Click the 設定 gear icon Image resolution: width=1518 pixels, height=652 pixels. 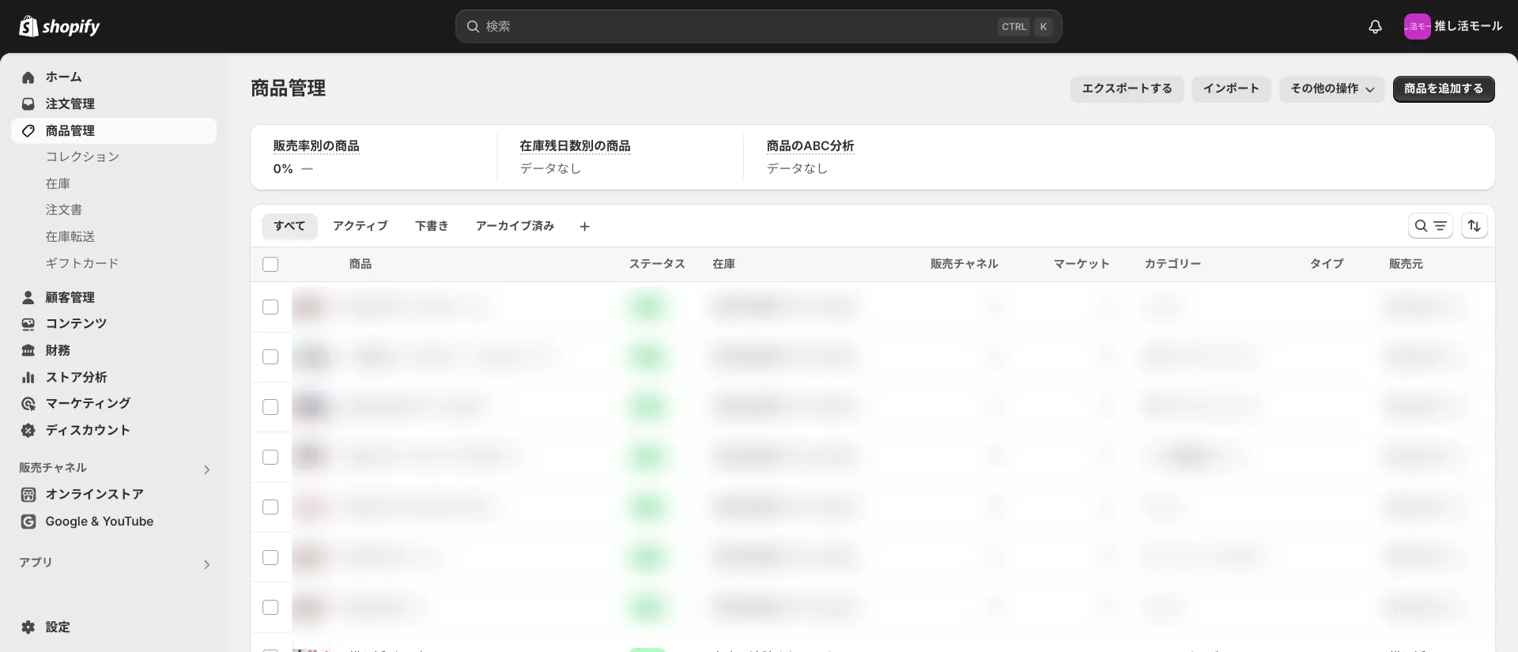28,627
